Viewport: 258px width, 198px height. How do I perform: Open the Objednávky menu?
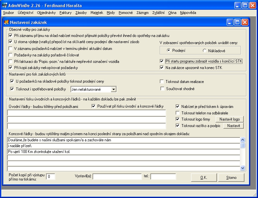coord(46,13)
